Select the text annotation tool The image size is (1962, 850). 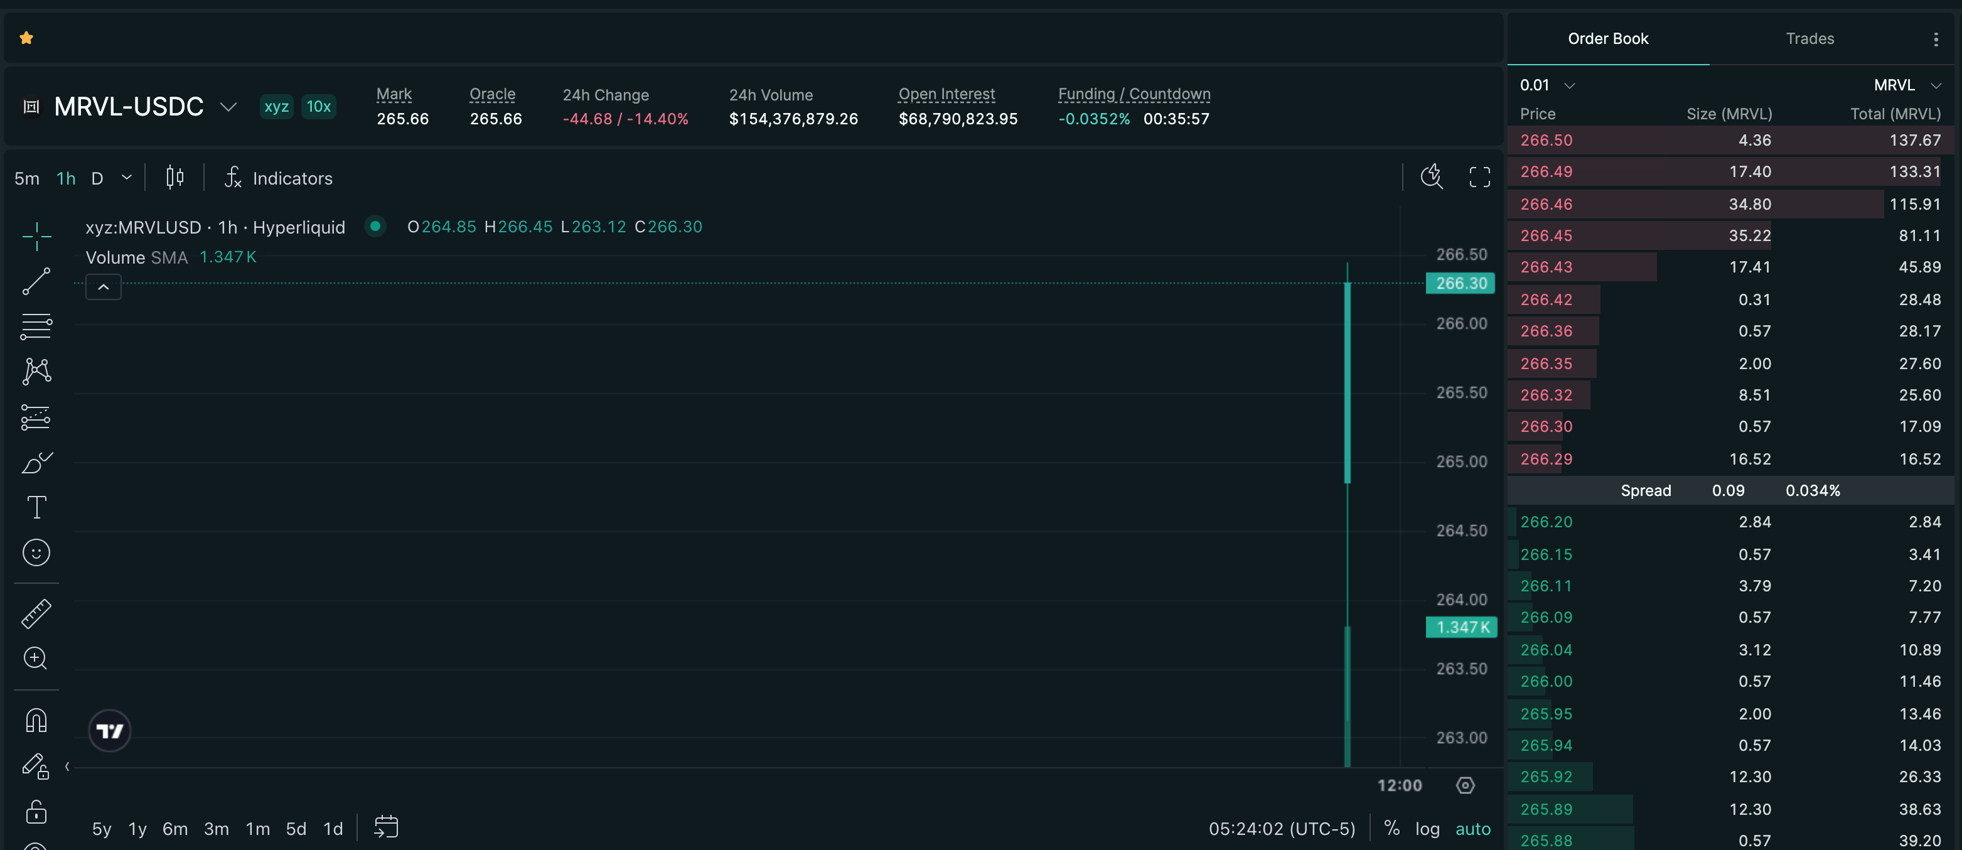[x=36, y=507]
